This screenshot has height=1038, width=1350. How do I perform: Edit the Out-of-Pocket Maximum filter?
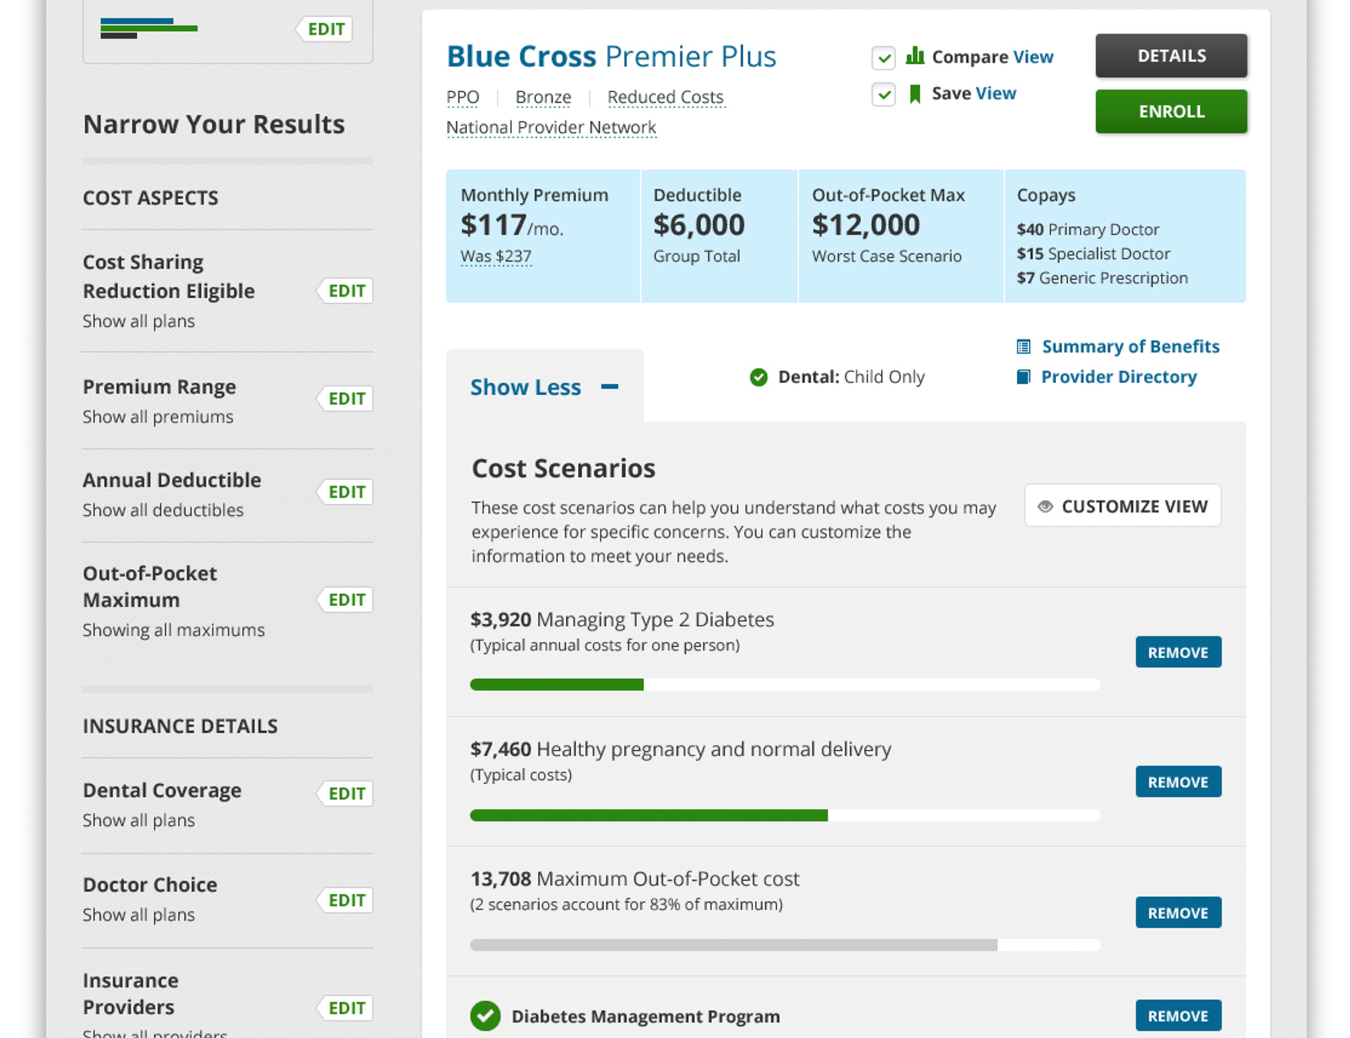pos(345,599)
